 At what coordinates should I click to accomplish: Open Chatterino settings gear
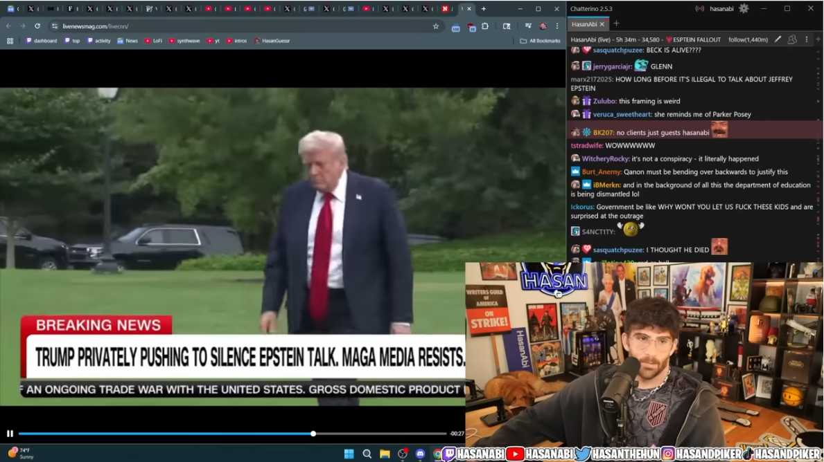[x=744, y=8]
